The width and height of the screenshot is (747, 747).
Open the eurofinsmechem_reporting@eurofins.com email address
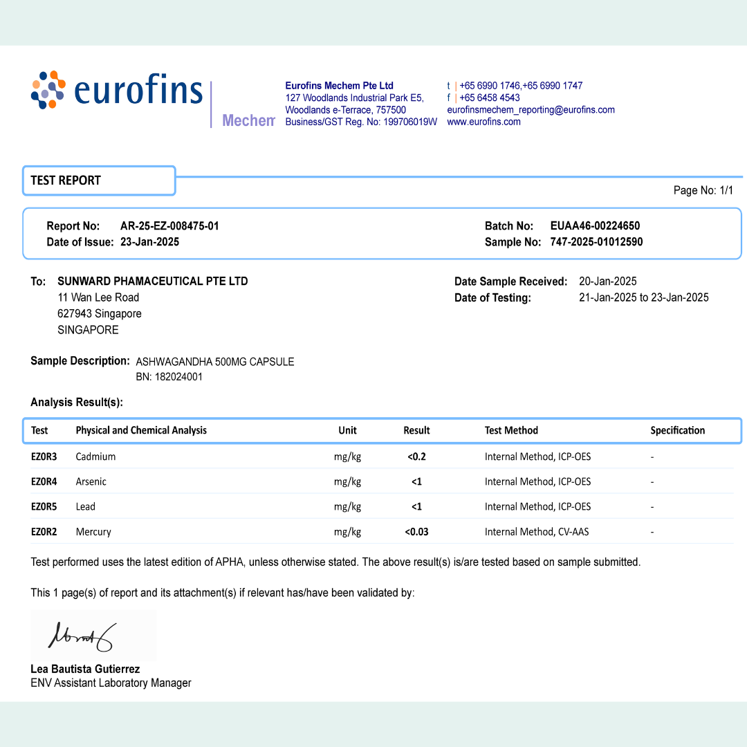531,109
